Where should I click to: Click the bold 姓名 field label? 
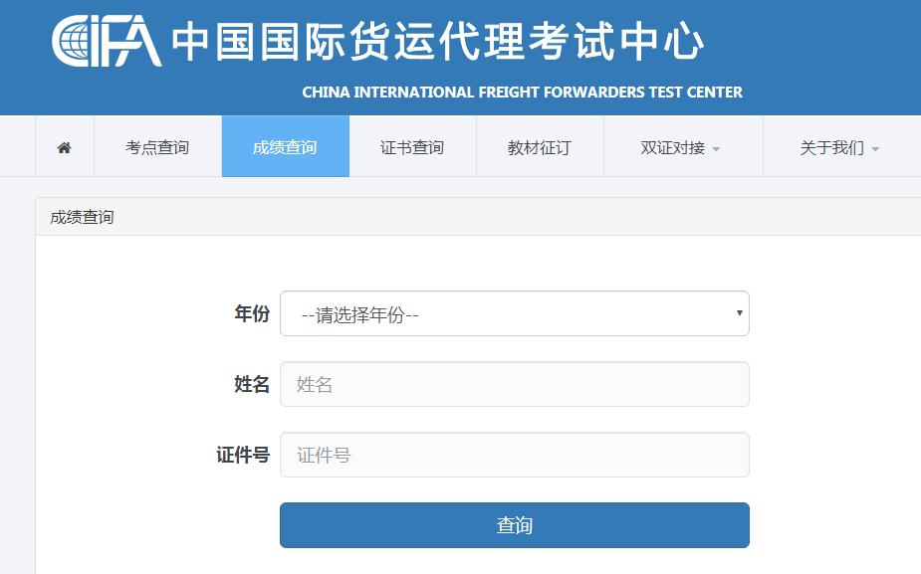pyautogui.click(x=252, y=384)
